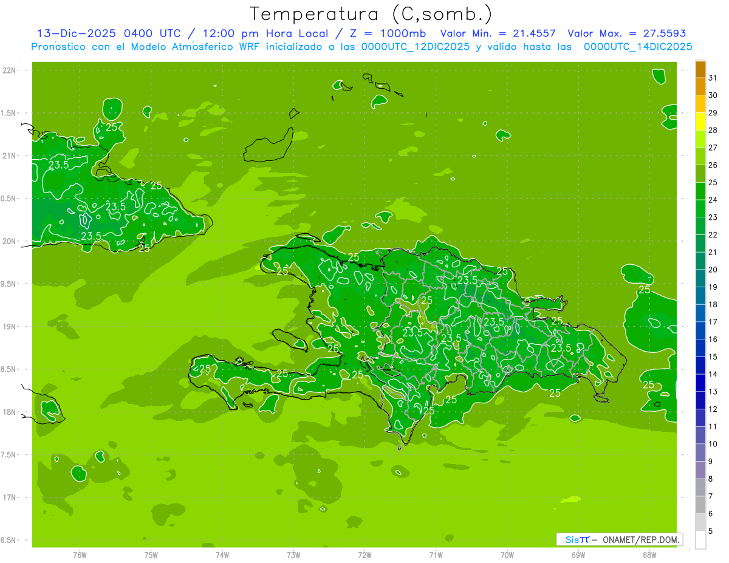Click the '75W' longitude axis label

point(151,555)
